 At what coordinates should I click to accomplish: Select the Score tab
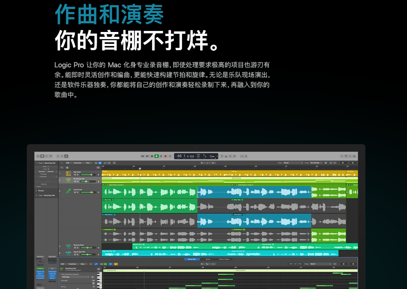208,259
